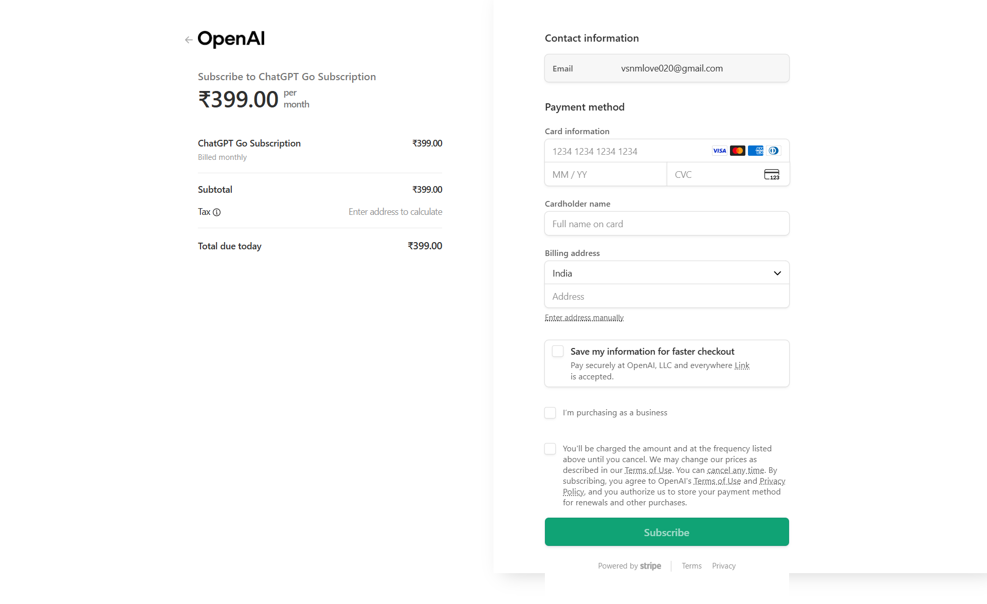Image resolution: width=987 pixels, height=604 pixels.
Task: Click the Stripe logo in footer
Action: coord(650,566)
